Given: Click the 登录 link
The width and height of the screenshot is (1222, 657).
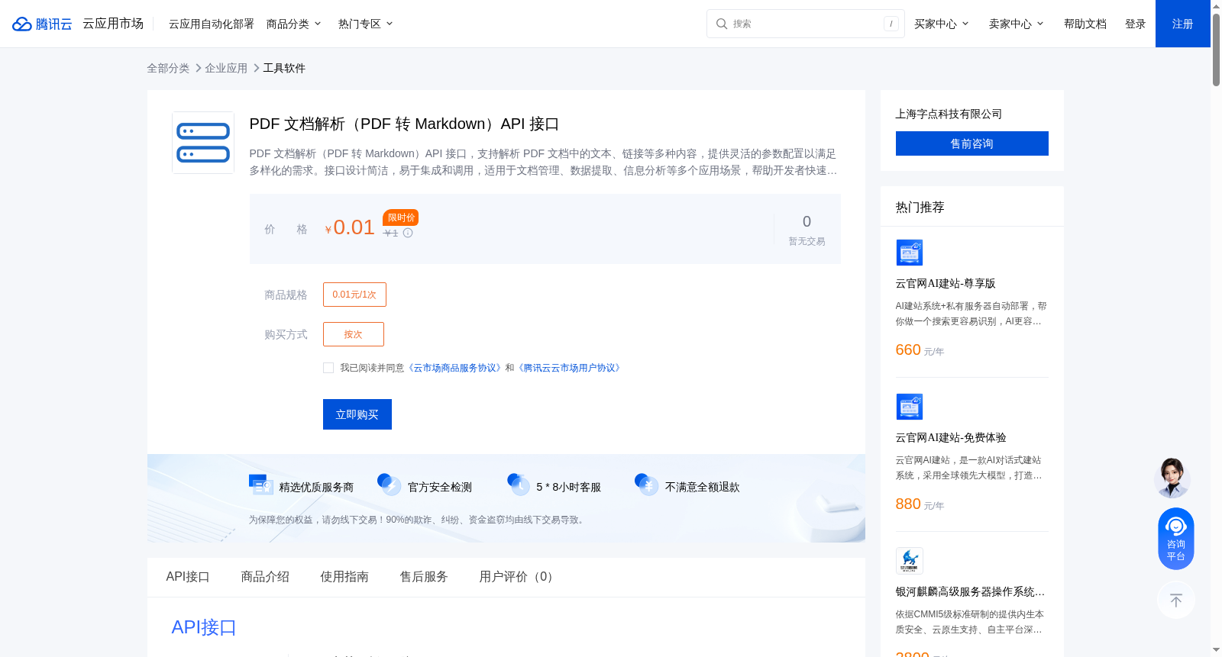Looking at the screenshot, I should 1135,24.
